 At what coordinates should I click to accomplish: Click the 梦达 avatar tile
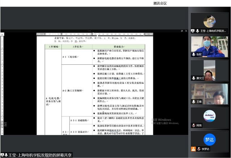pos(210,139)
